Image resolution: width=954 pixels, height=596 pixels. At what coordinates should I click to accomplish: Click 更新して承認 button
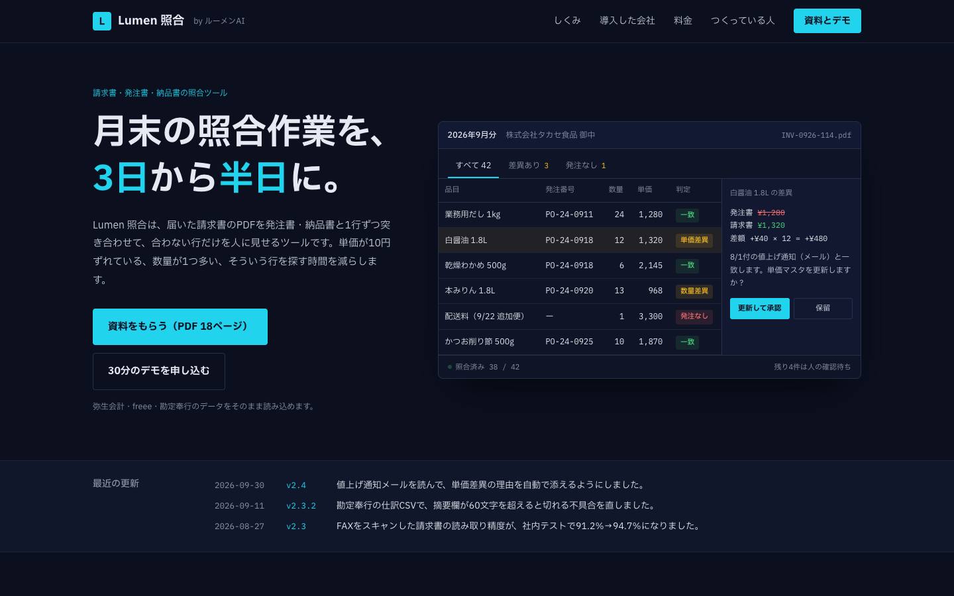click(x=760, y=309)
